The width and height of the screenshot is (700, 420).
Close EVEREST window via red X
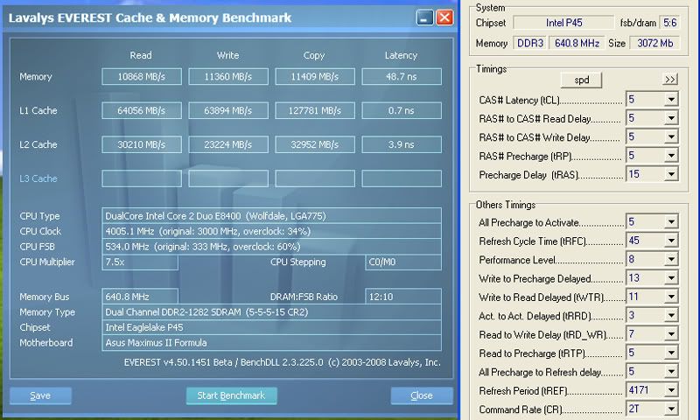[x=444, y=17]
